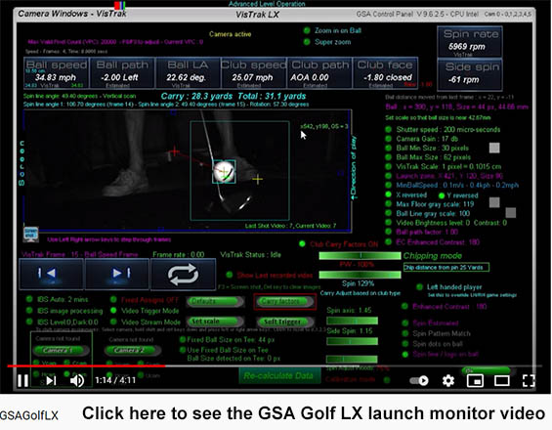Click the screenshot icon below camera view
Viewport: 552px width, 430px height.
point(30,235)
